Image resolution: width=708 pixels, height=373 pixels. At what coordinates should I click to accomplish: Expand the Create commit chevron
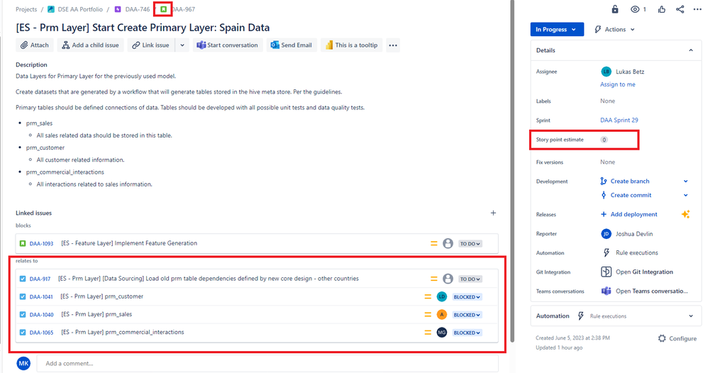click(685, 195)
